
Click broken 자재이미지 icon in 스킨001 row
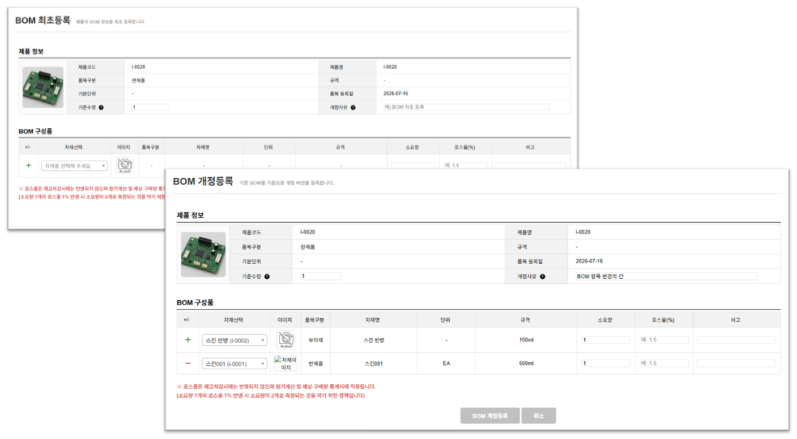(x=285, y=364)
